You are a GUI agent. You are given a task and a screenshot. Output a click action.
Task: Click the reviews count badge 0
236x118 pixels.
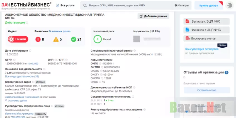click(227, 73)
